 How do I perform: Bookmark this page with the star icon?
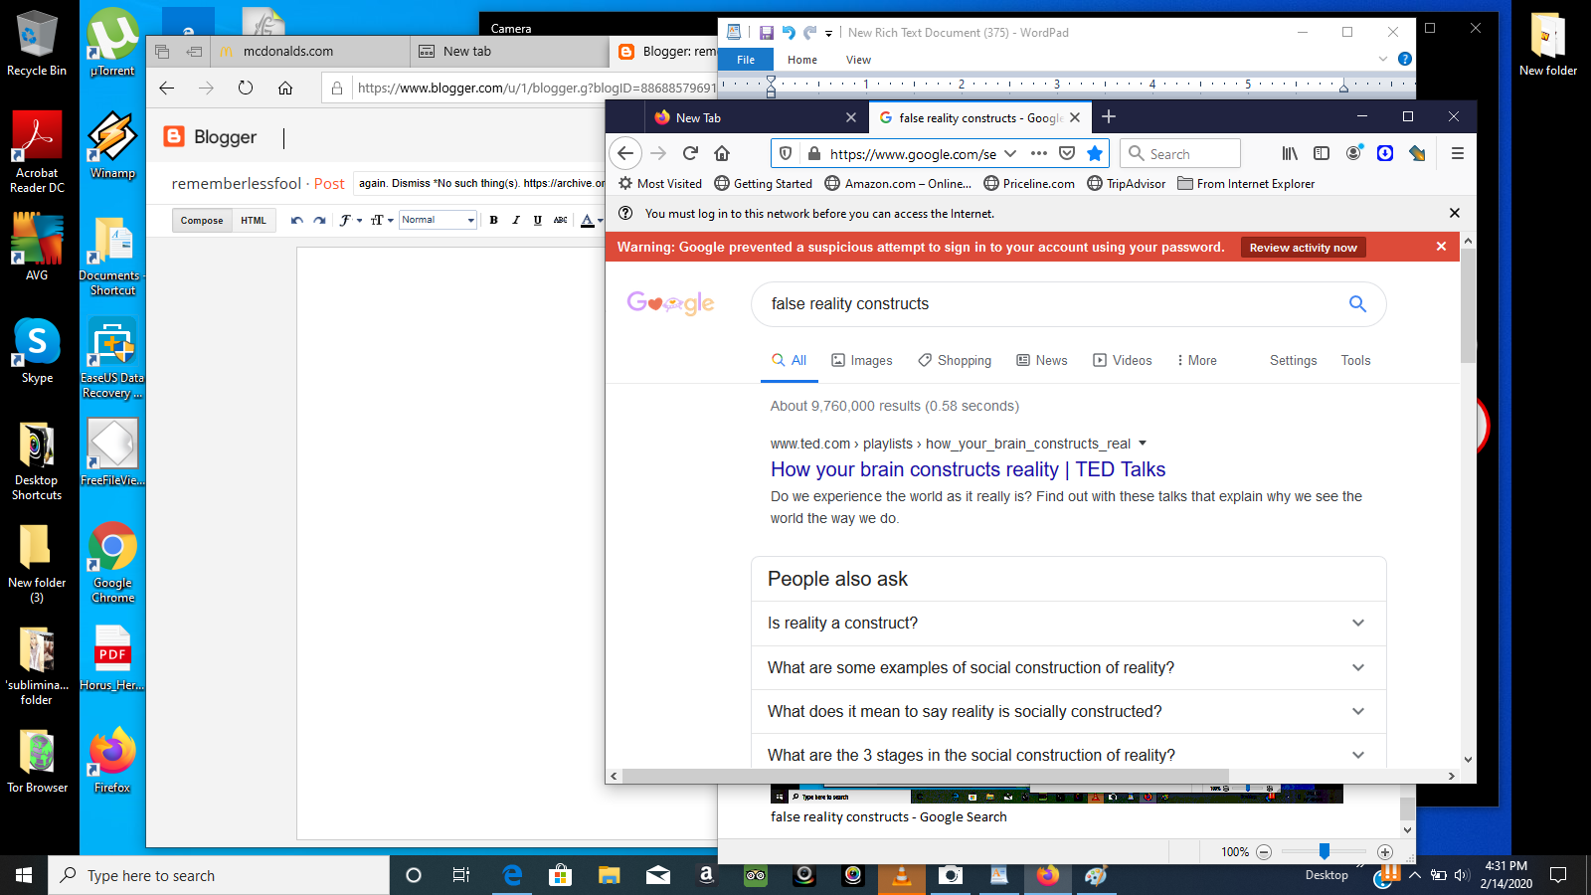point(1095,153)
